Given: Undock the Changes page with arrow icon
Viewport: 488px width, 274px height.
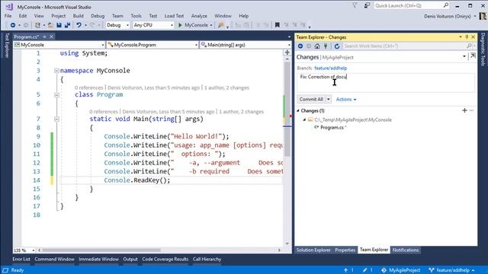Looking at the screenshot, I should (473, 56).
